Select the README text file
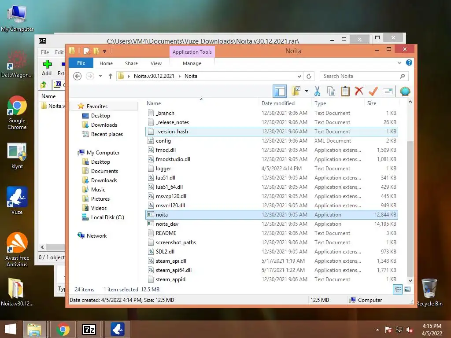The height and width of the screenshot is (338, 451). [x=271, y=233]
